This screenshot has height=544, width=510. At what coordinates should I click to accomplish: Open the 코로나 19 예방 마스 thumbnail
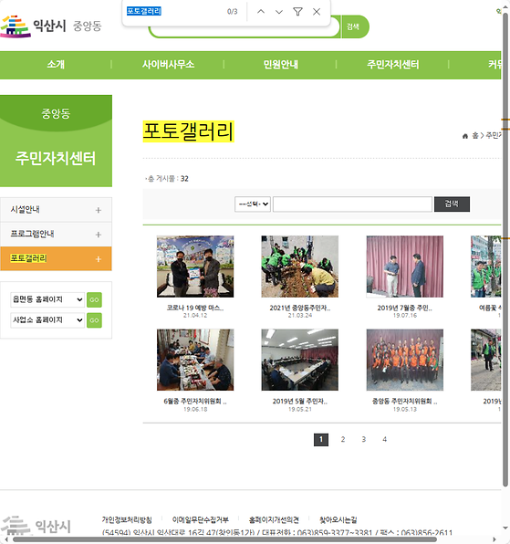click(195, 267)
